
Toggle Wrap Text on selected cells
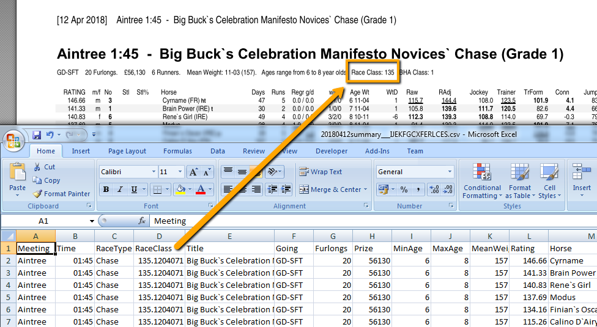320,172
